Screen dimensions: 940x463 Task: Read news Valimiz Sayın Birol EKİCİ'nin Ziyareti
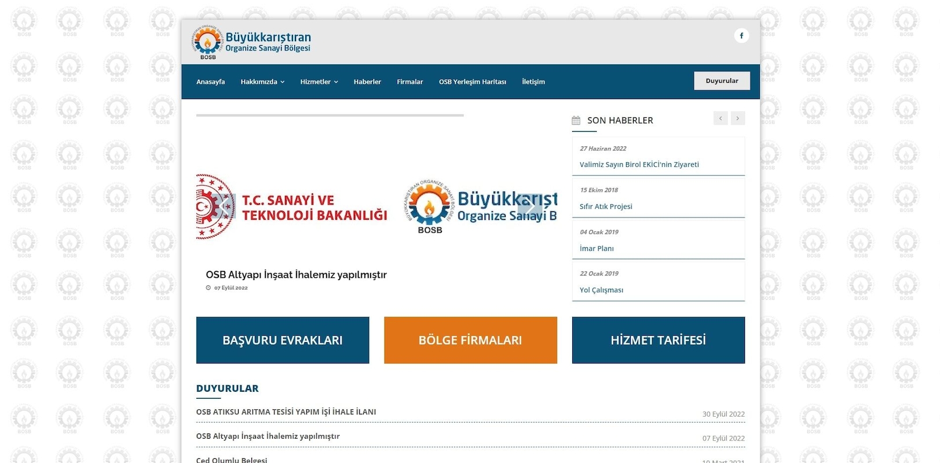(x=639, y=164)
